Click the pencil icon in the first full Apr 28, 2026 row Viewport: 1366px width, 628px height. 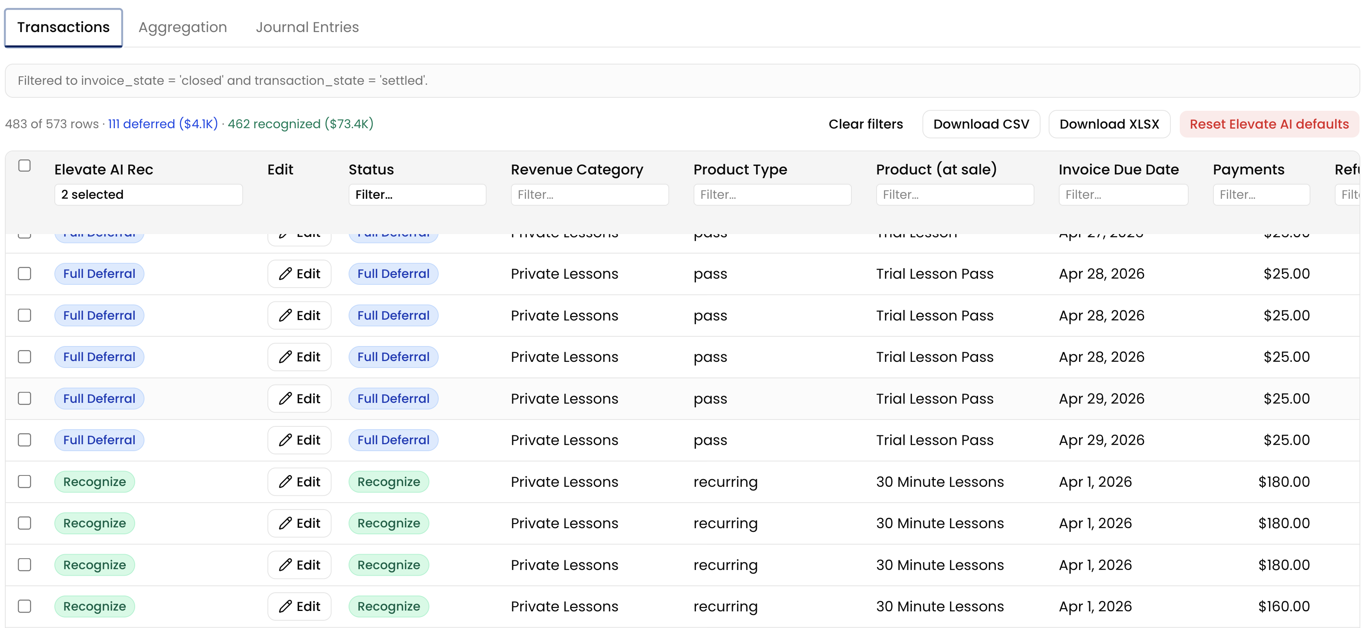click(285, 273)
